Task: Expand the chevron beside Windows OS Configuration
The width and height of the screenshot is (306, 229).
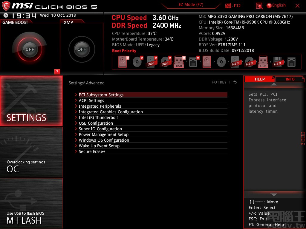Action: [x=76, y=140]
